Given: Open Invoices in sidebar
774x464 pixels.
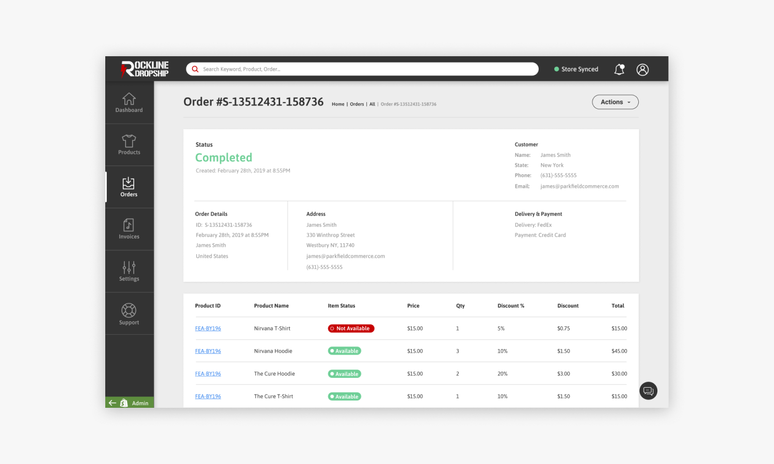Looking at the screenshot, I should coord(129,229).
